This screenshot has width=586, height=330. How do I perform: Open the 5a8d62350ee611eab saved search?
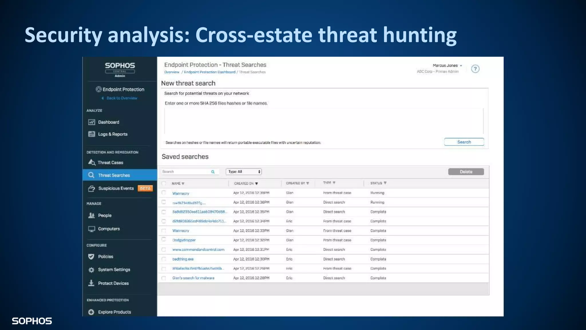click(199, 212)
